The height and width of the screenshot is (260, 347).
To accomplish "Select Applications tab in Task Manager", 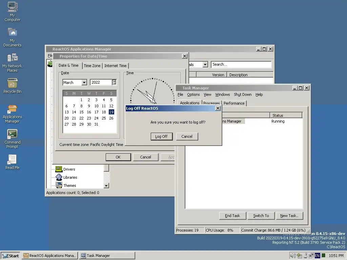I will coord(190,103).
